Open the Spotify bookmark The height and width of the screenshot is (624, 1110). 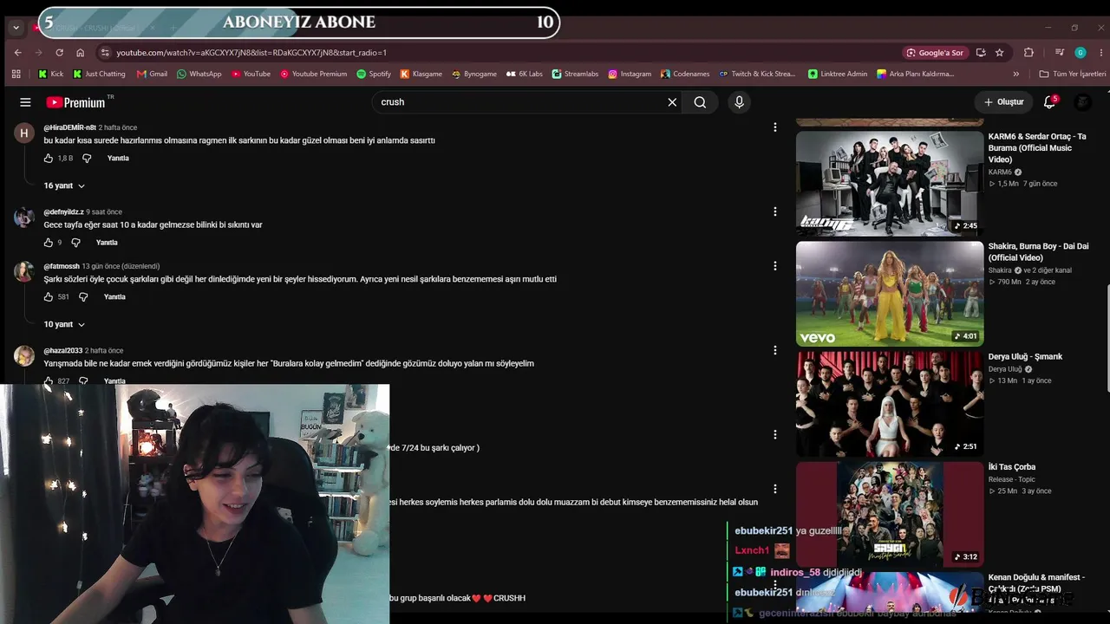[x=374, y=74]
